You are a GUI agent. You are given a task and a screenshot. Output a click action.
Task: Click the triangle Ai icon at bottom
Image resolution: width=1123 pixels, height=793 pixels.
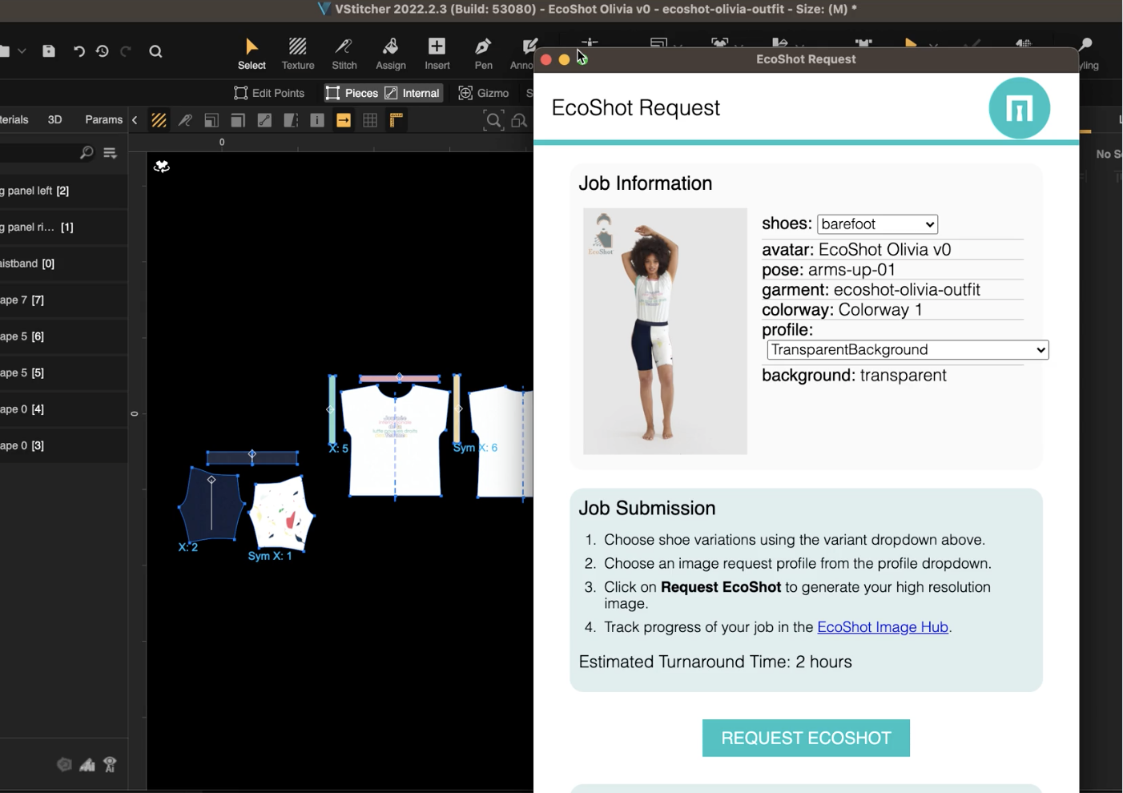(x=87, y=765)
